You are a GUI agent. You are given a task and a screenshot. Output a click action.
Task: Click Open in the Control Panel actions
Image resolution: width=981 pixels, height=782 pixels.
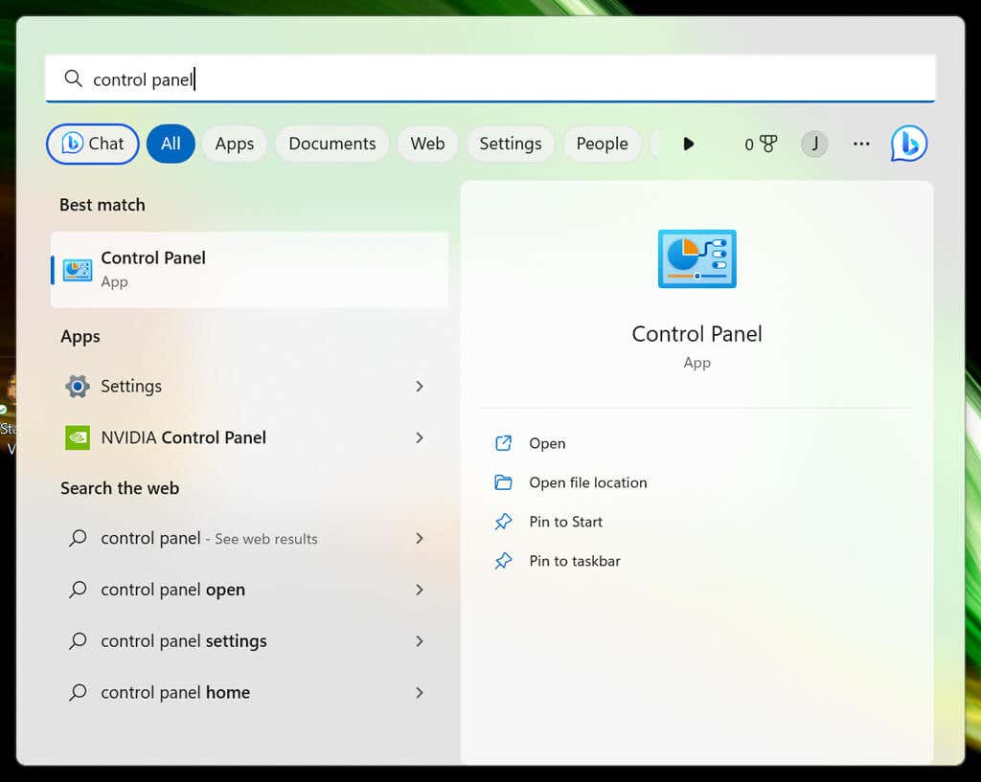click(x=547, y=443)
